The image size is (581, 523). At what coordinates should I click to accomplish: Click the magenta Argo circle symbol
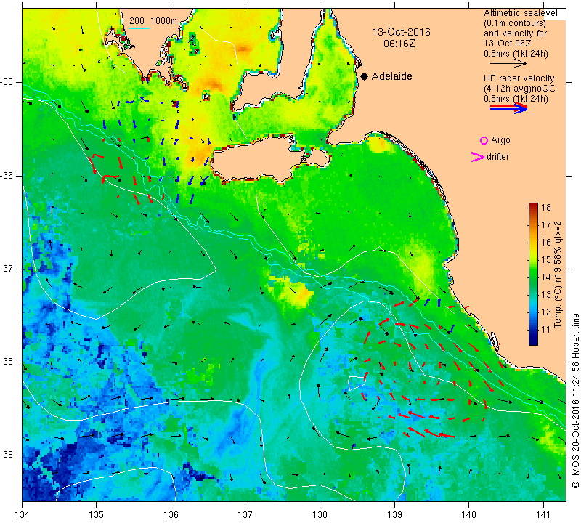pos(484,140)
